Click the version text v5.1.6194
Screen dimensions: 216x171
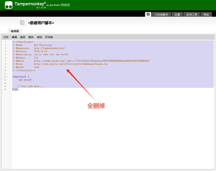(41, 8)
